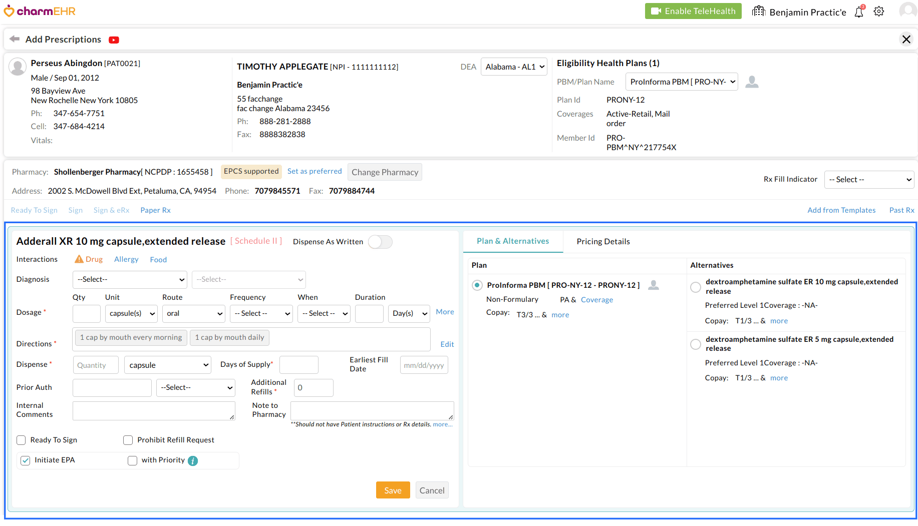Toggle the Dispense As Written switch
Screen dimensions: 918x526
pyautogui.click(x=380, y=242)
